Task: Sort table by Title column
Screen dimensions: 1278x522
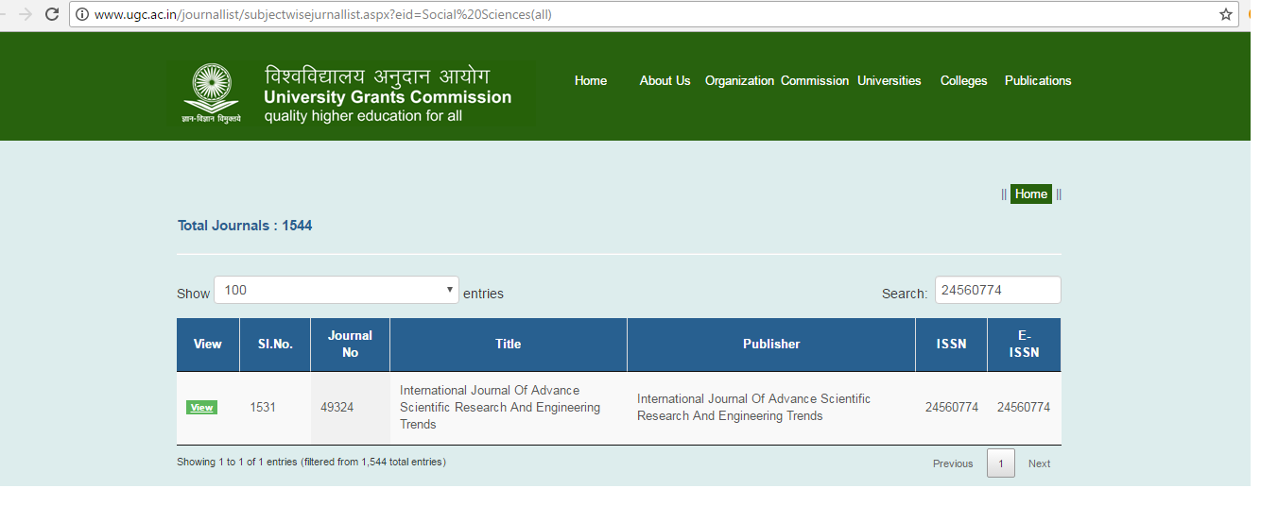Action: [509, 345]
